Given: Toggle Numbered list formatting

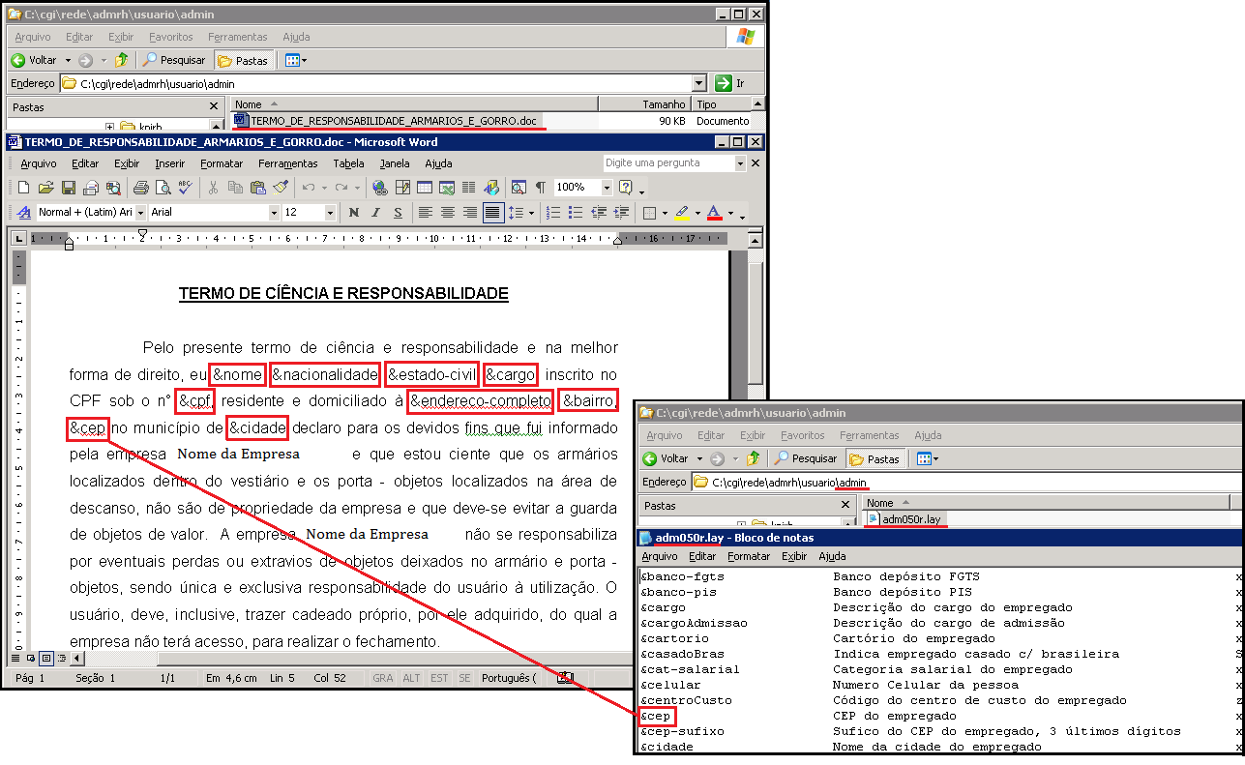Looking at the screenshot, I should coord(552,212).
